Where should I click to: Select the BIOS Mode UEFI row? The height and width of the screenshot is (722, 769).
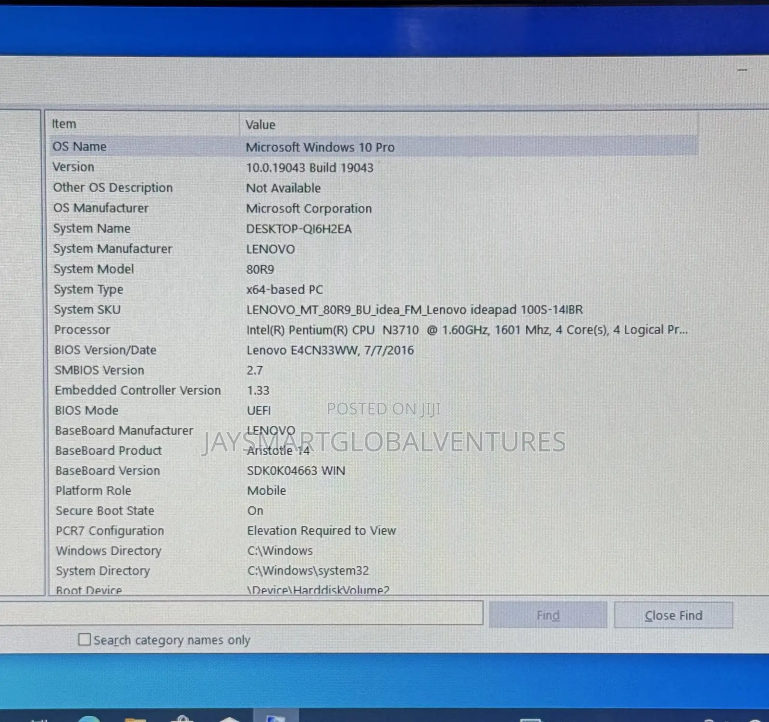[373, 410]
